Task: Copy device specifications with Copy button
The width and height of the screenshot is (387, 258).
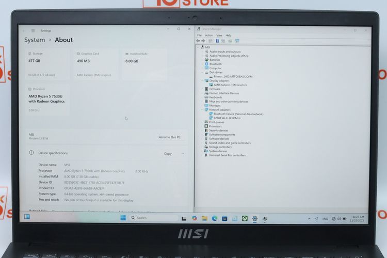Action: coord(168,154)
